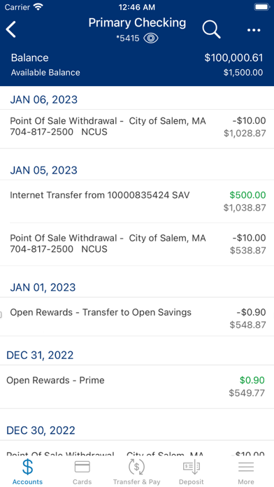274x487 pixels.
Task: View Internet Transfer from 10000835424 SAV
Action: pos(137,202)
